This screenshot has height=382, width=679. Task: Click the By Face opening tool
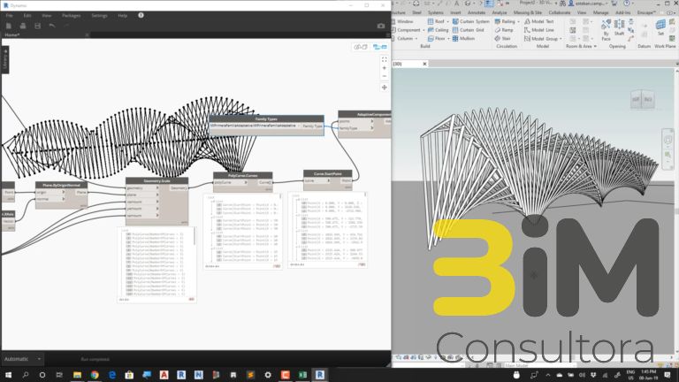point(607,29)
